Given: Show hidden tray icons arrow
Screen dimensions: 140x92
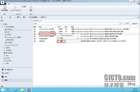Looking at the screenshot, I should [x=117, y=90].
